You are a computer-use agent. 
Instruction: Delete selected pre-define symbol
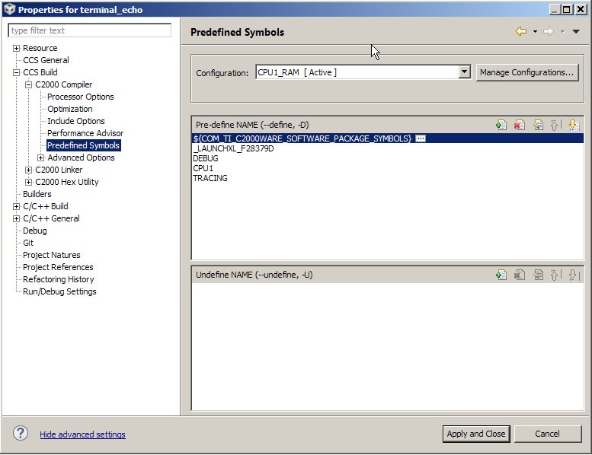click(x=520, y=125)
